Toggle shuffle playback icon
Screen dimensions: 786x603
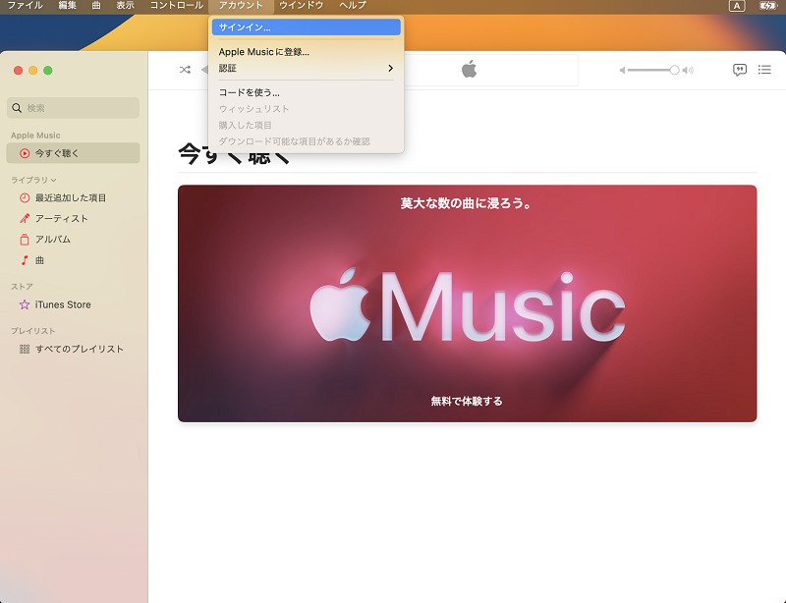click(x=185, y=70)
